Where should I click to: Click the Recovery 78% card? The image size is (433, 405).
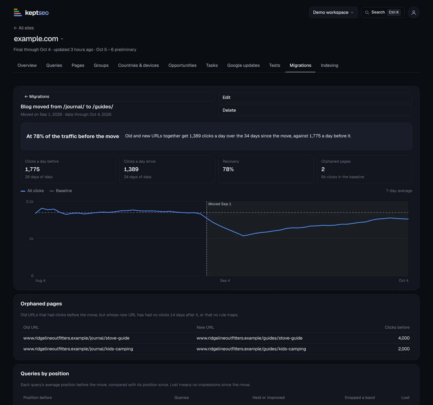coord(266,169)
